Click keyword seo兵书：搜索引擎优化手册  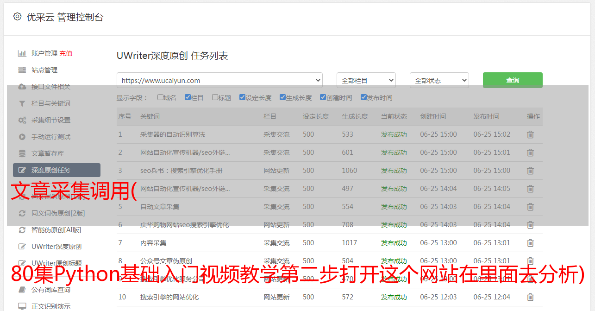click(182, 171)
